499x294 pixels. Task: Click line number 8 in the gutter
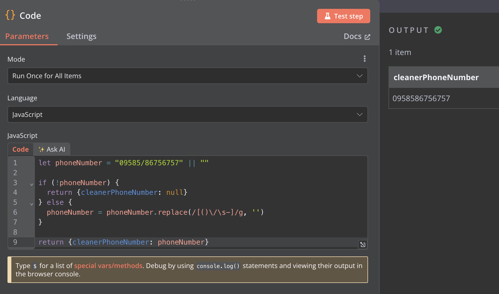[x=15, y=232]
